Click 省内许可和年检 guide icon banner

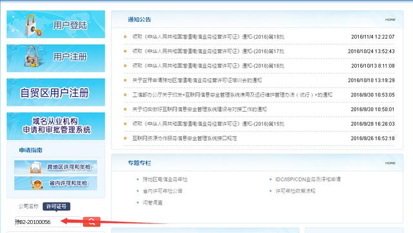[55, 183]
